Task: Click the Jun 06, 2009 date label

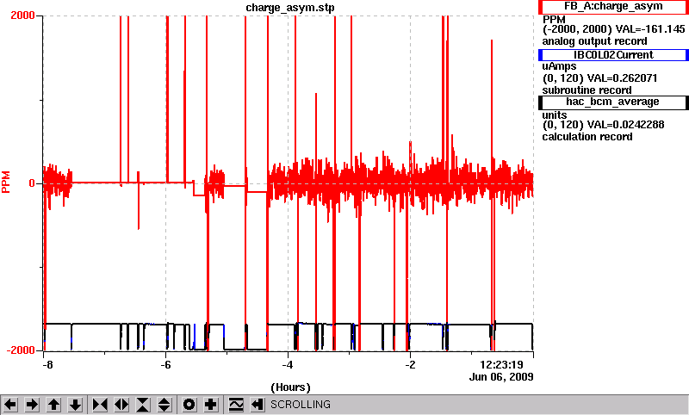Action: click(x=501, y=377)
